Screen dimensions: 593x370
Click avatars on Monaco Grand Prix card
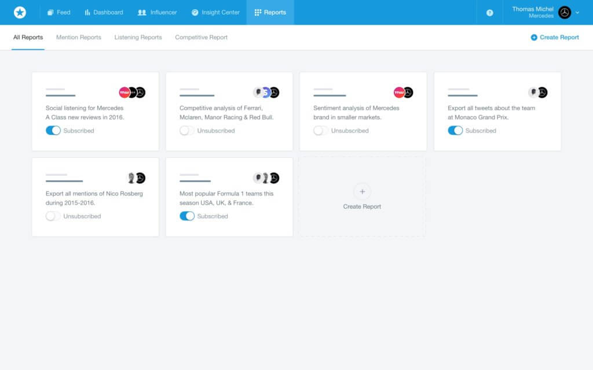(537, 92)
